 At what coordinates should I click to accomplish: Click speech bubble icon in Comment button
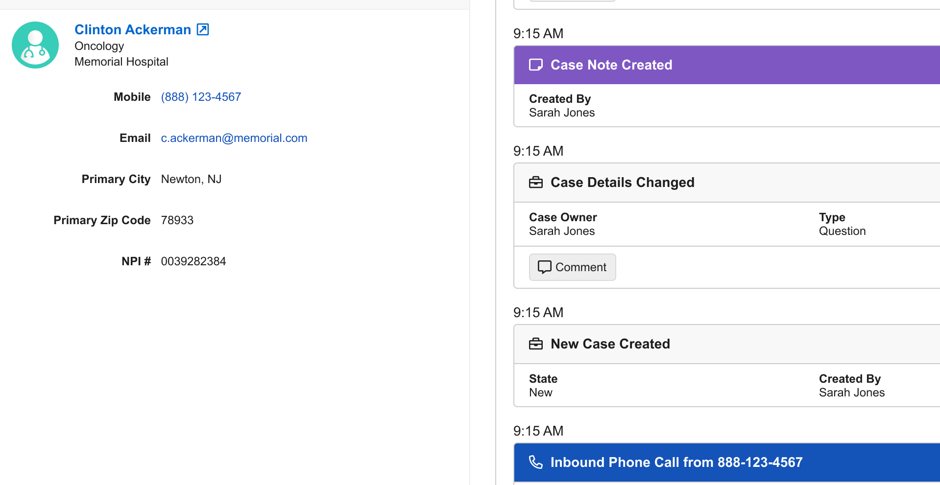click(x=544, y=267)
